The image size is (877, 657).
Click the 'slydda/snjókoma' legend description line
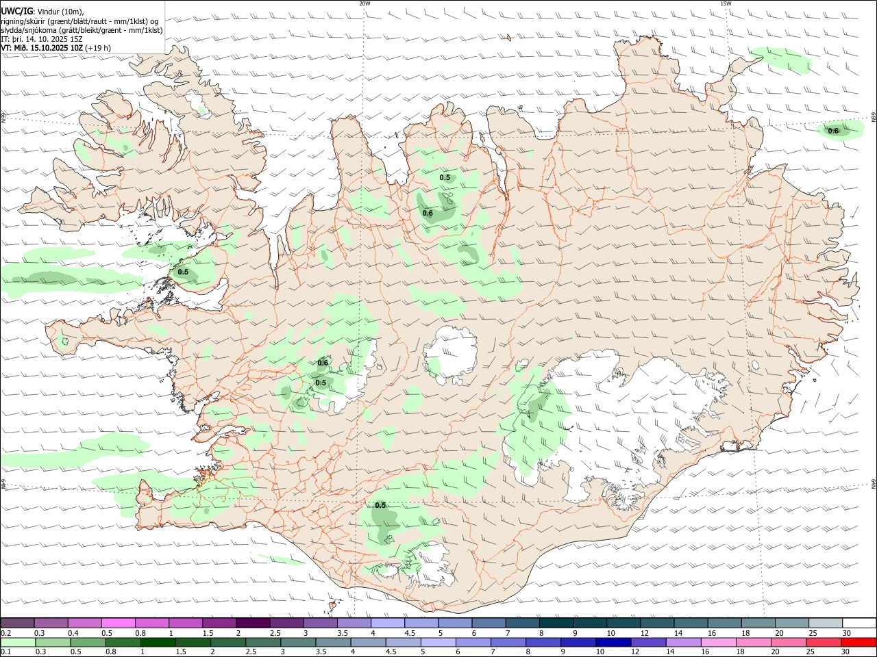tap(82, 30)
